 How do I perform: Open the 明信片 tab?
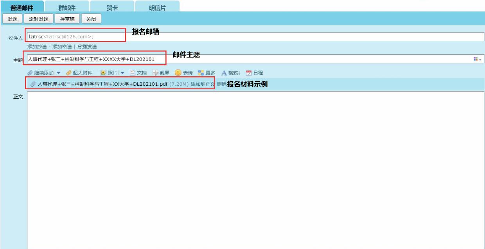point(157,8)
